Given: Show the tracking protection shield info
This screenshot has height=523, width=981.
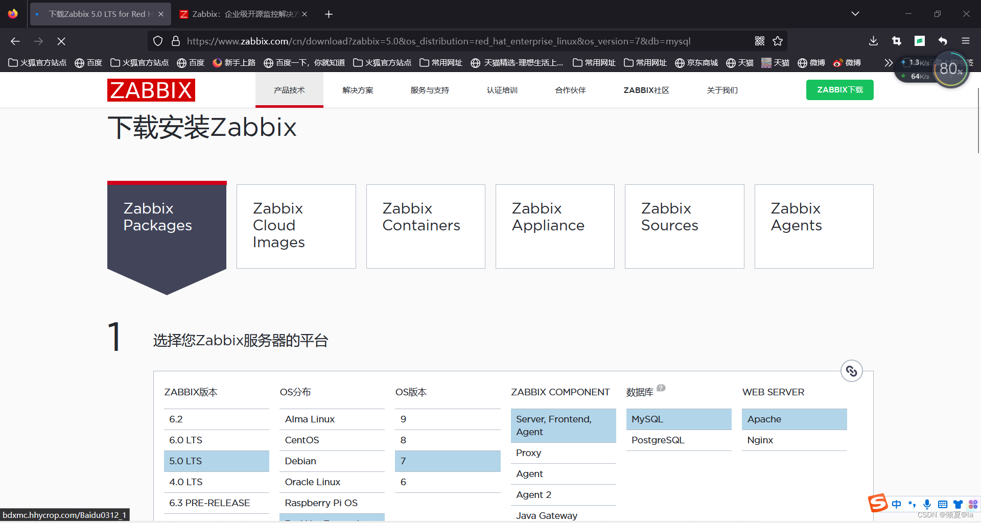Looking at the screenshot, I should pyautogui.click(x=158, y=41).
